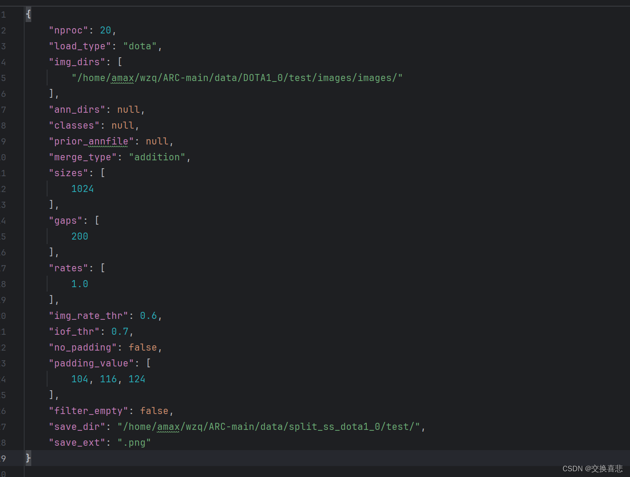Select the rates value 1.0
The image size is (630, 477).
coord(80,284)
